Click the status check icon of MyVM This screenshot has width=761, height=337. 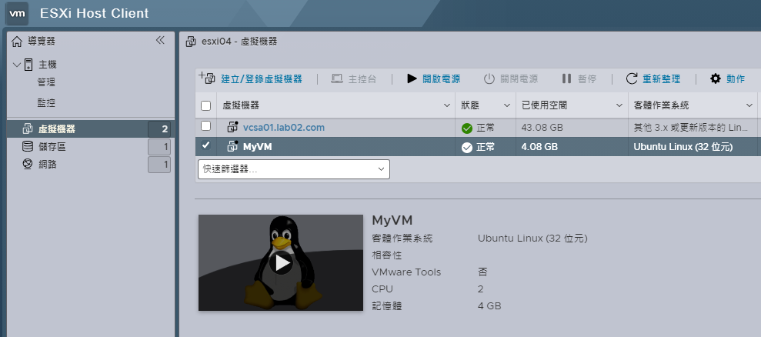[x=467, y=147]
